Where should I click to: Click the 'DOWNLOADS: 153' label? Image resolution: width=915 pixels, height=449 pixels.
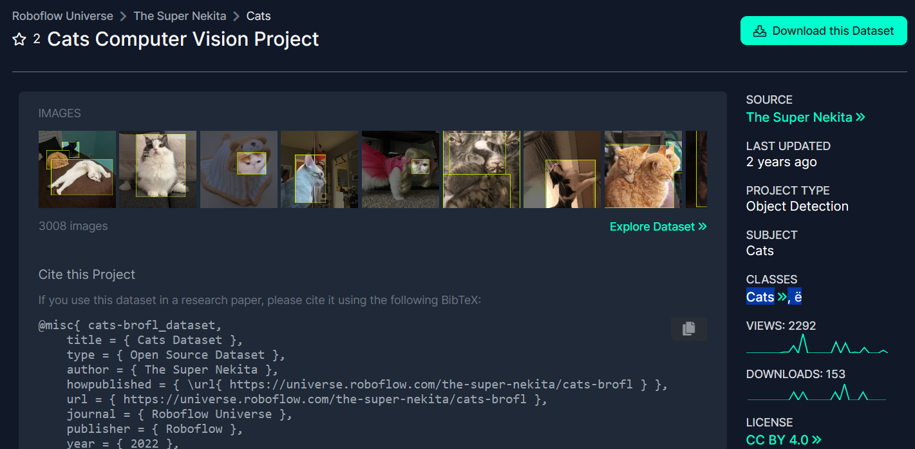click(796, 374)
